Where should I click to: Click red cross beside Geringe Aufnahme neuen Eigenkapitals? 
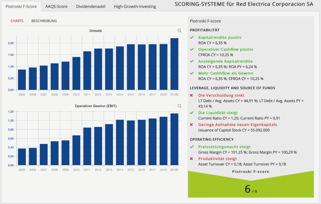click(192, 124)
